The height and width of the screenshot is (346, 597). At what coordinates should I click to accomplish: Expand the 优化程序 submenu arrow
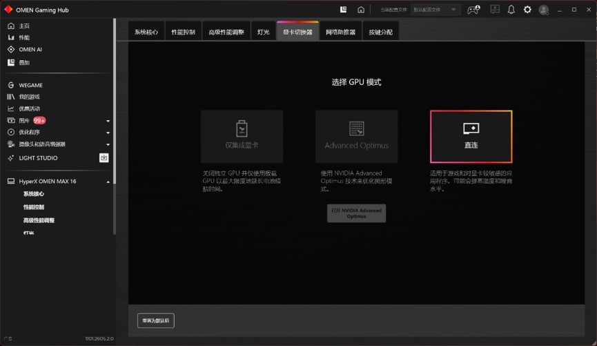click(x=108, y=133)
